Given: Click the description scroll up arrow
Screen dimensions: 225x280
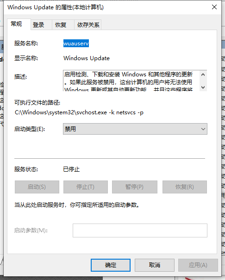Looking at the screenshot, I should (203, 75).
